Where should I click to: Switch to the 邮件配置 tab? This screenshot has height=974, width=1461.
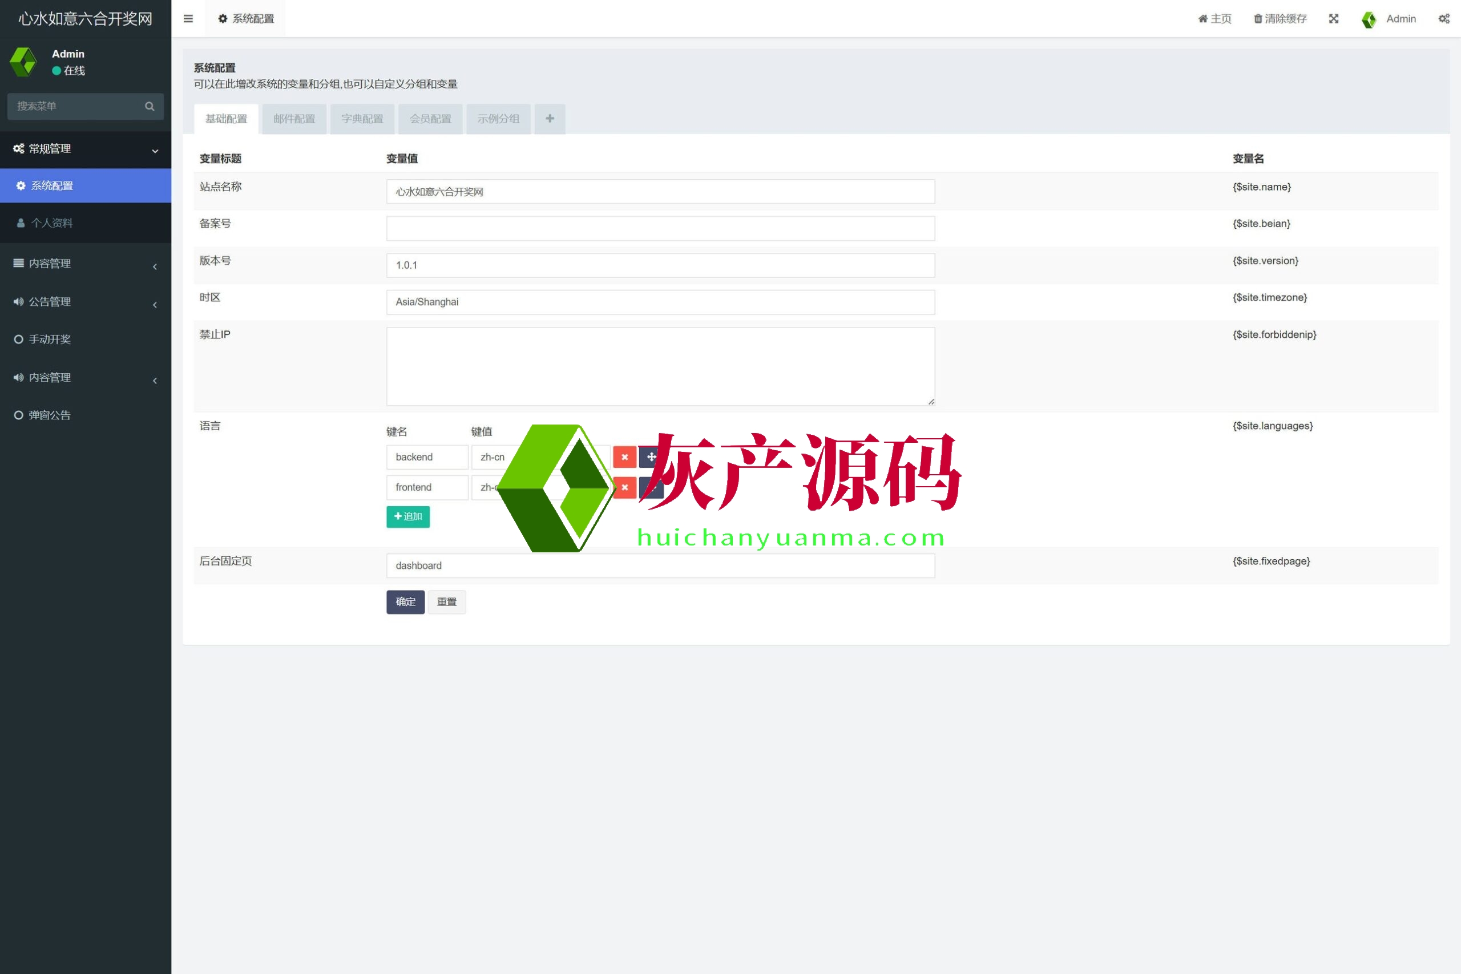(x=294, y=119)
